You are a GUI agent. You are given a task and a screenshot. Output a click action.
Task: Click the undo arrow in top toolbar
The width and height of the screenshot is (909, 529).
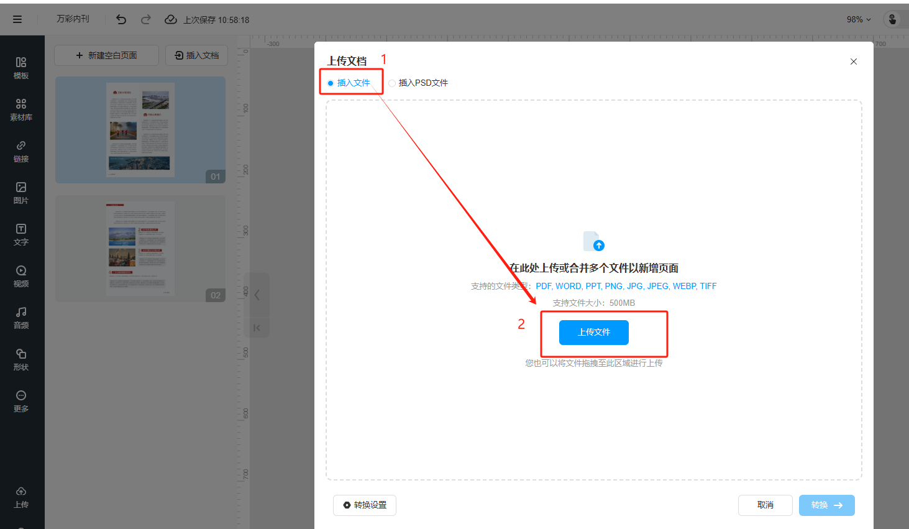[121, 20]
